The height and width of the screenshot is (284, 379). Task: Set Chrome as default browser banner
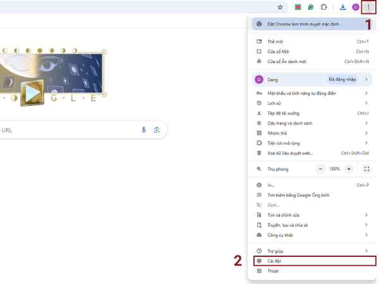point(312,24)
